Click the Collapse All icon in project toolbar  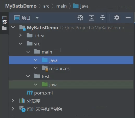[102, 18]
